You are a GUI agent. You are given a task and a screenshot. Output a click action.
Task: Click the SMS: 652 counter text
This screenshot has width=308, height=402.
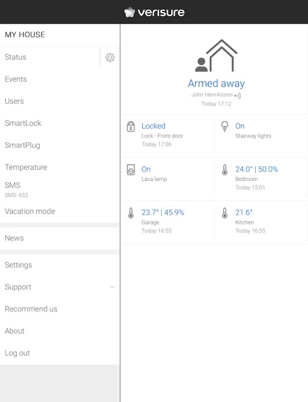click(16, 195)
